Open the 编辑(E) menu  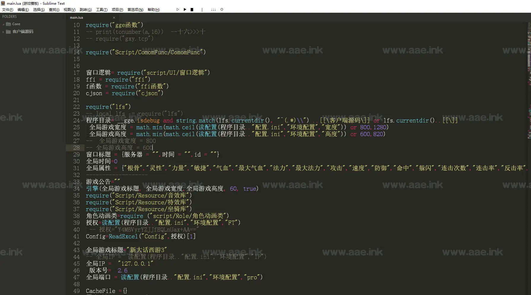point(23,9)
